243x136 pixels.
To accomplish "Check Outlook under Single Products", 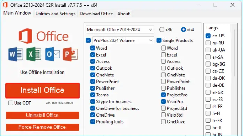I will point(163,68).
